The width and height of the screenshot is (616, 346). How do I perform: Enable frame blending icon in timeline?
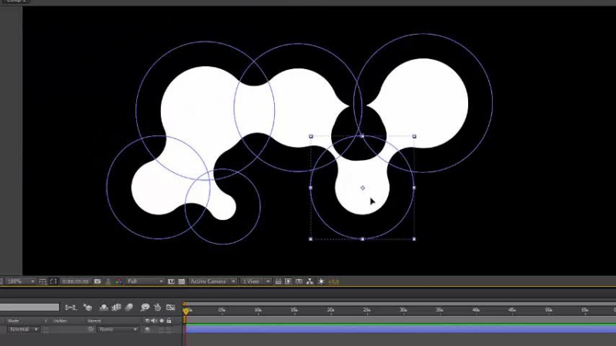click(116, 307)
